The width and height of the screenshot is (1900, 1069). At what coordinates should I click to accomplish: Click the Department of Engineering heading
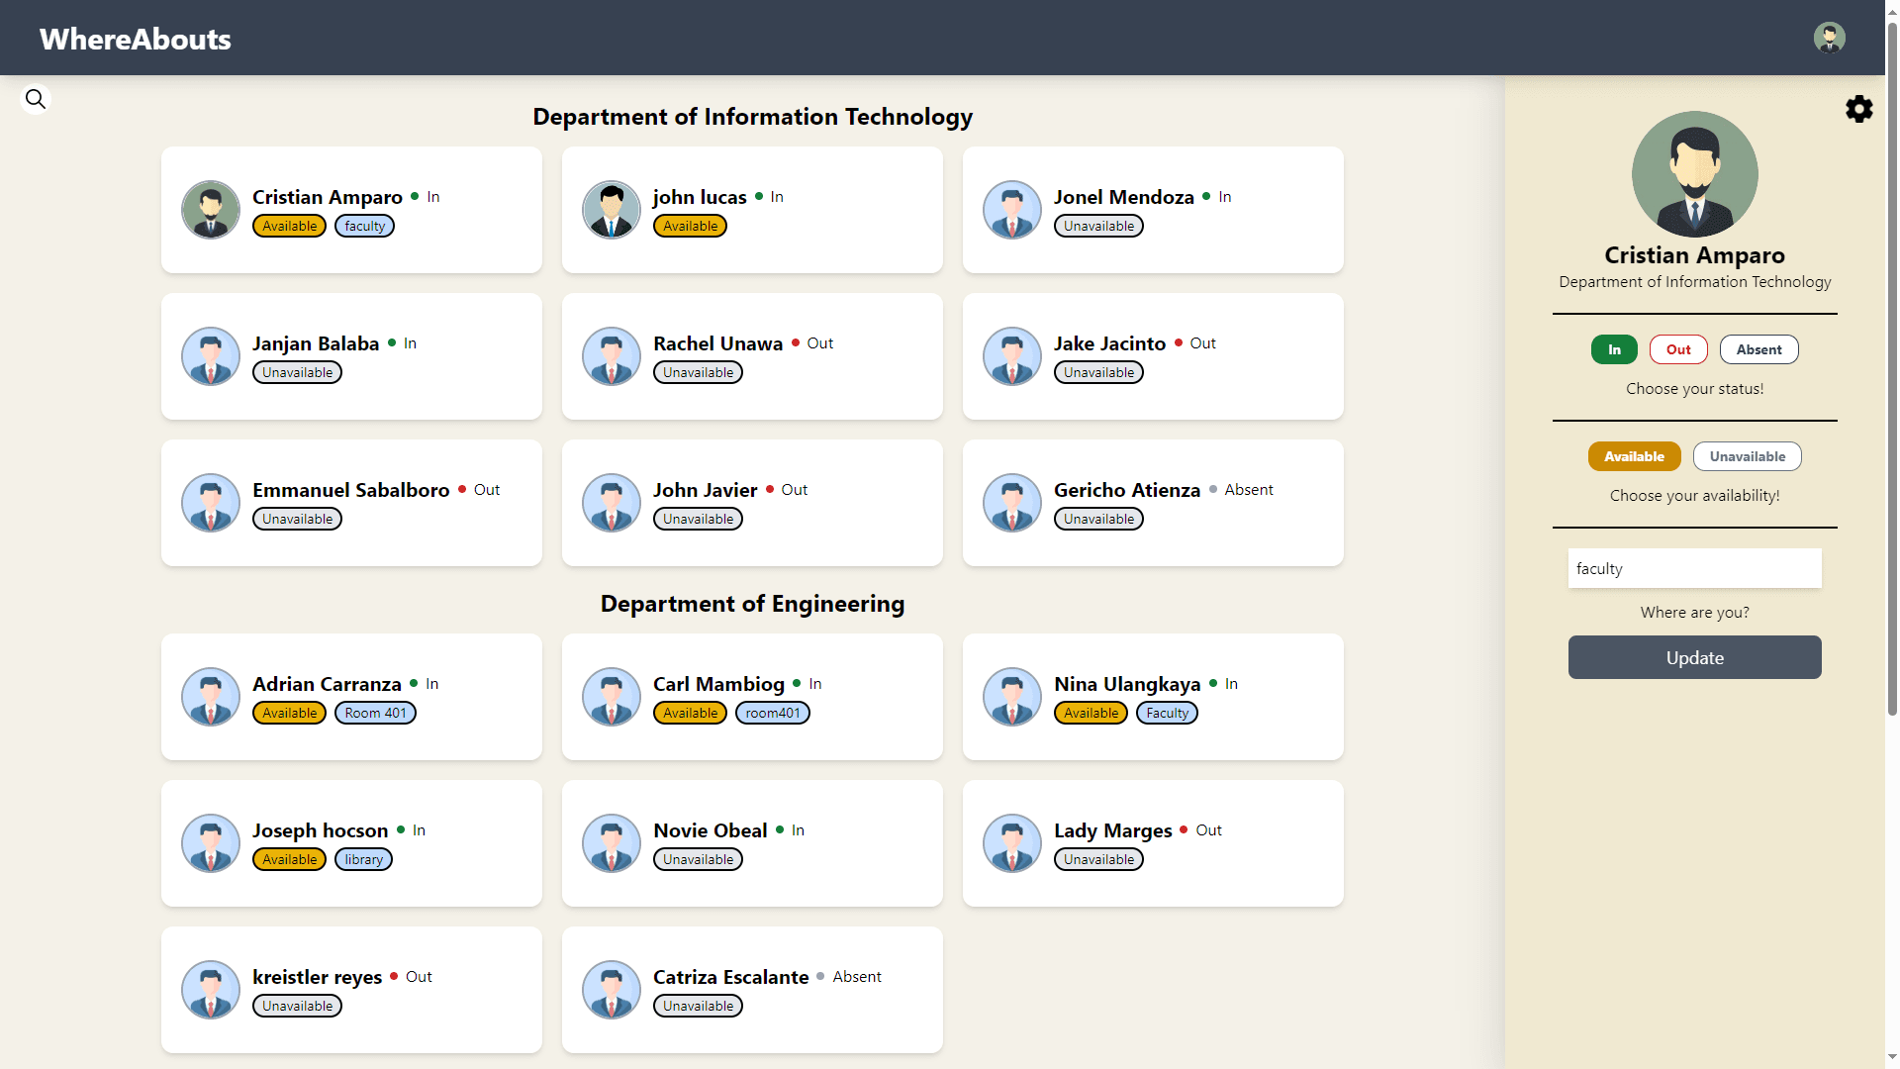point(752,604)
